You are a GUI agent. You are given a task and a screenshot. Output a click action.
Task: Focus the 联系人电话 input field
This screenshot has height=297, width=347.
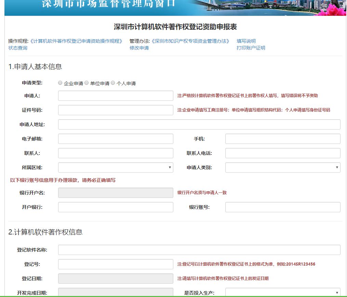click(283, 153)
